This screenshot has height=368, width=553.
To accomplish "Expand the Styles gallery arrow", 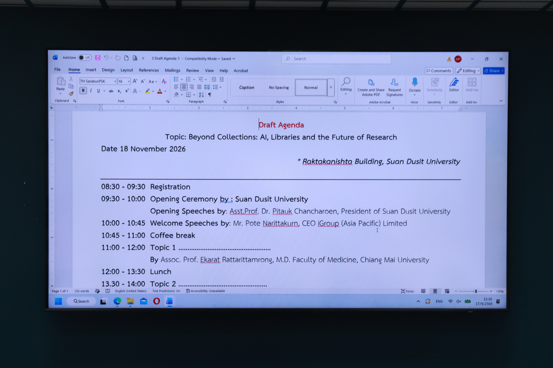I will tap(331, 88).
